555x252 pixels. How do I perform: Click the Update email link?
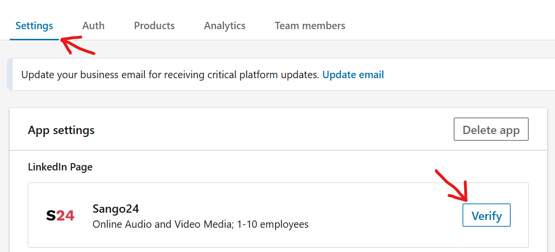click(353, 75)
